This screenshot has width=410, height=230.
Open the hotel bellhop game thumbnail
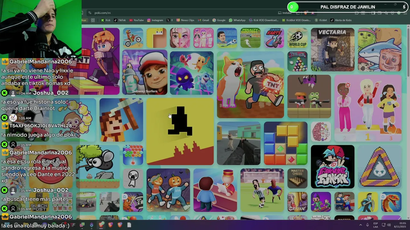[x=215, y=190]
